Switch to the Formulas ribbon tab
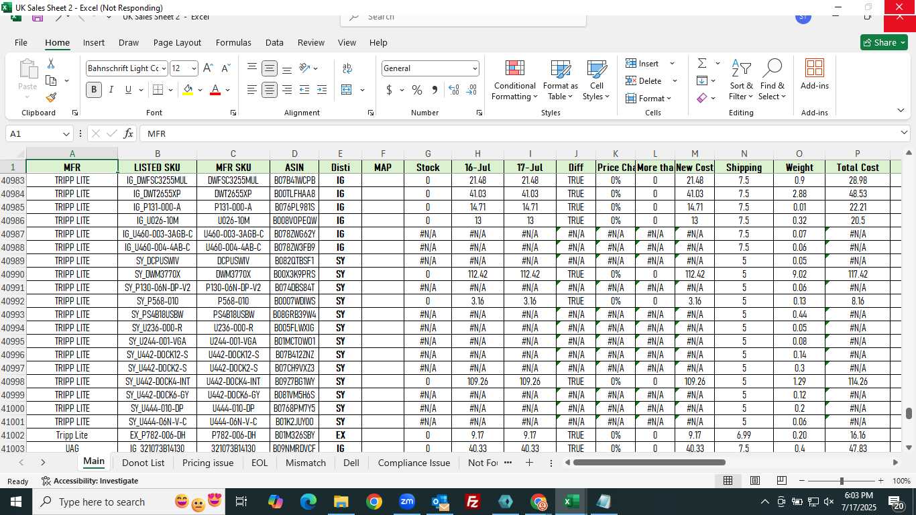 [233, 42]
